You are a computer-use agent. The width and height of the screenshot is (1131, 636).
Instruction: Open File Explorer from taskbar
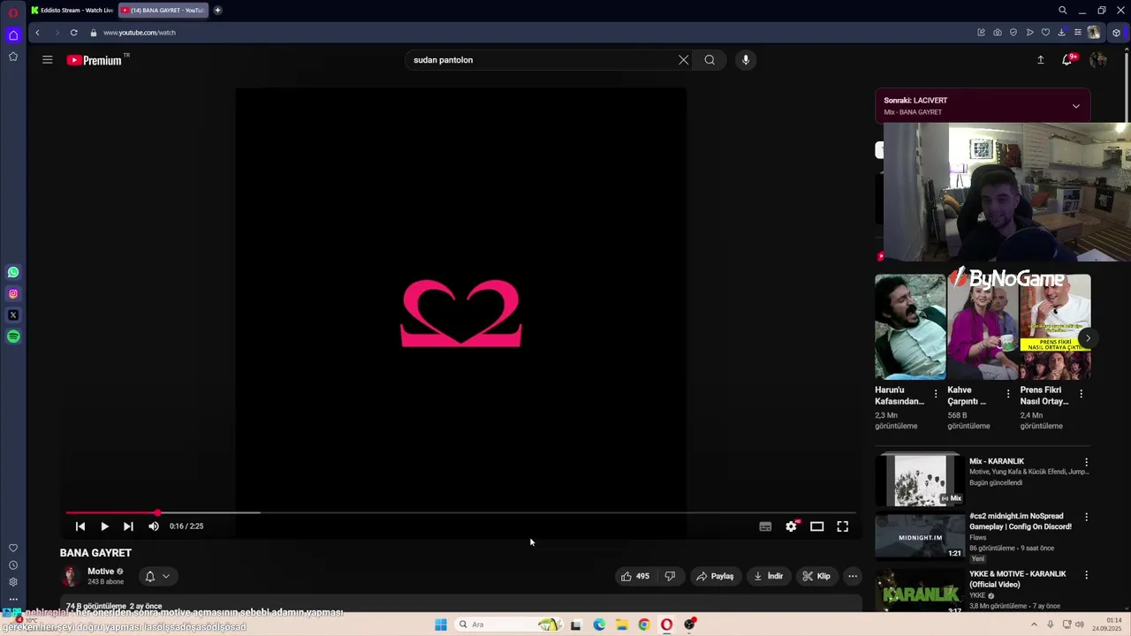click(622, 625)
